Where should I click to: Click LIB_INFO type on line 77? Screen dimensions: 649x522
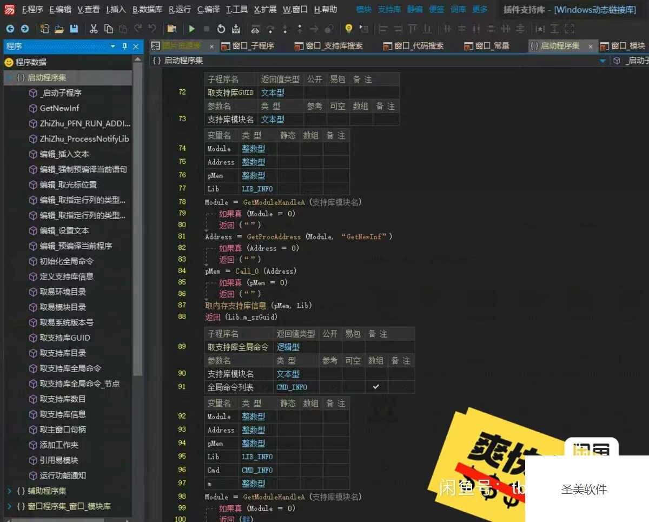click(x=257, y=189)
